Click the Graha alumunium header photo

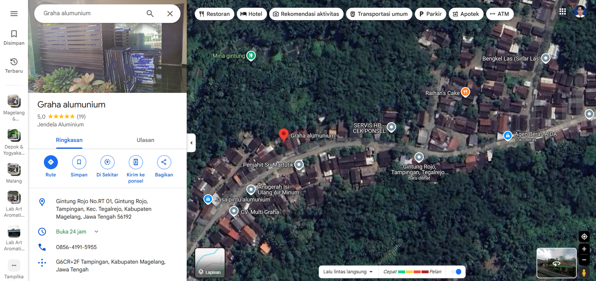[108, 58]
